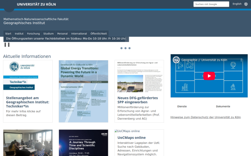Open the Personal menu
Viewport: 251px width, 156px height.
point(62,34)
